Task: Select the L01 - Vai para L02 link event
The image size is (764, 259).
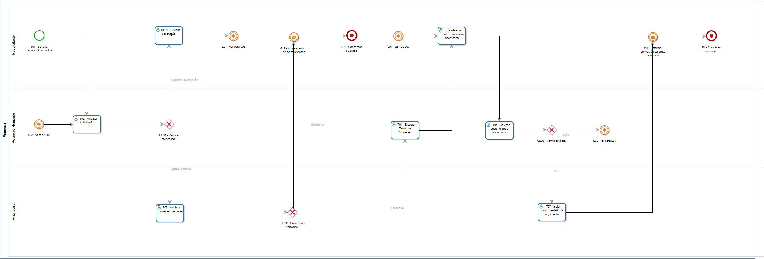Action: (233, 36)
